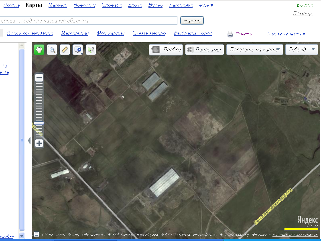Expand the 'ещё' services menu

tap(207, 6)
